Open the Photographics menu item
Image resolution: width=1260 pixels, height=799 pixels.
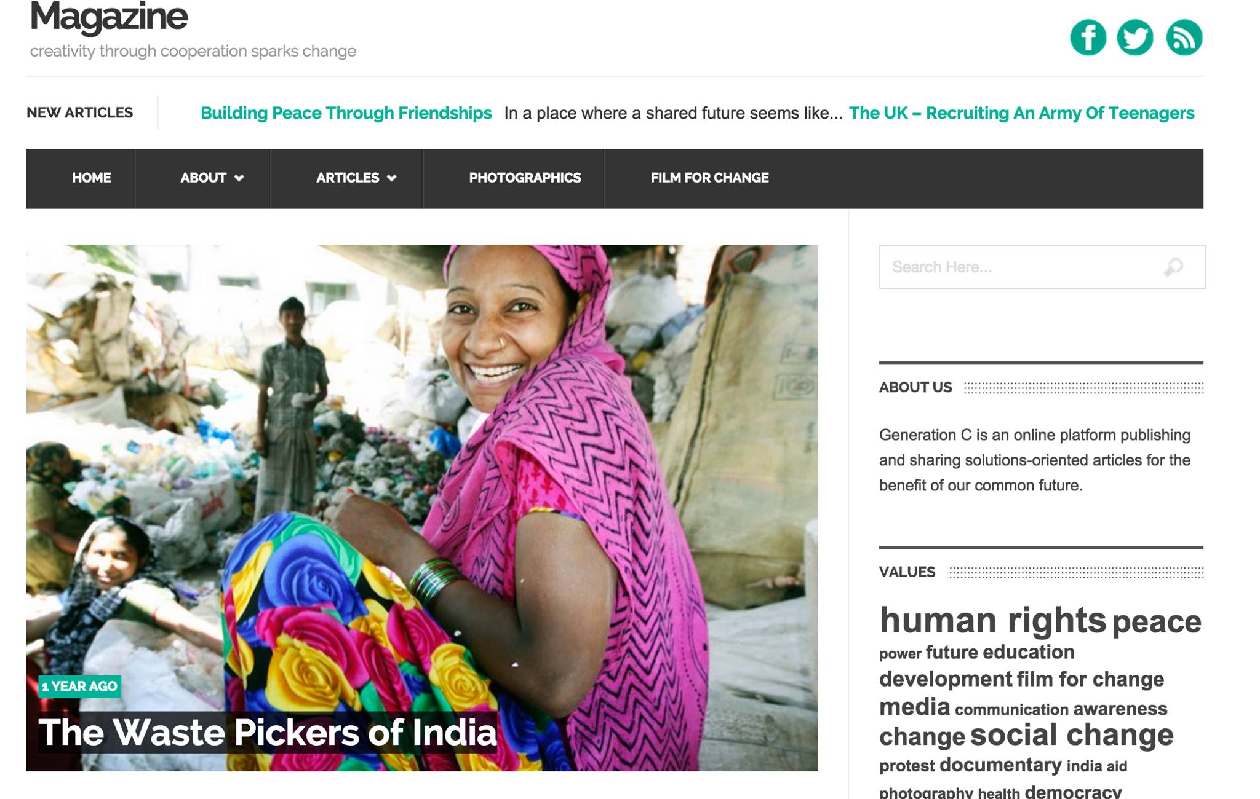pyautogui.click(x=525, y=178)
